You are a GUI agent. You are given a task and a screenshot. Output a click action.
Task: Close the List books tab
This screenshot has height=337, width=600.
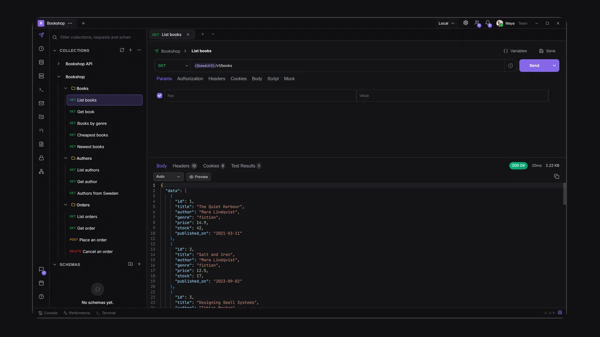click(x=188, y=34)
